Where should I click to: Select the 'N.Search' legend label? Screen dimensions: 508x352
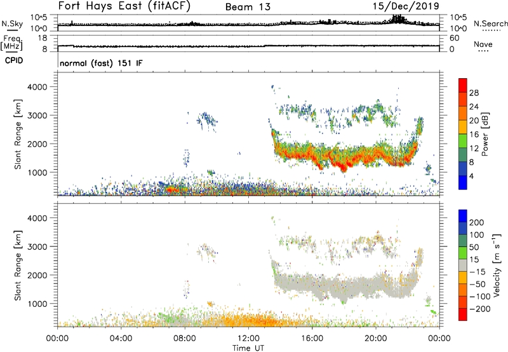pos(491,24)
